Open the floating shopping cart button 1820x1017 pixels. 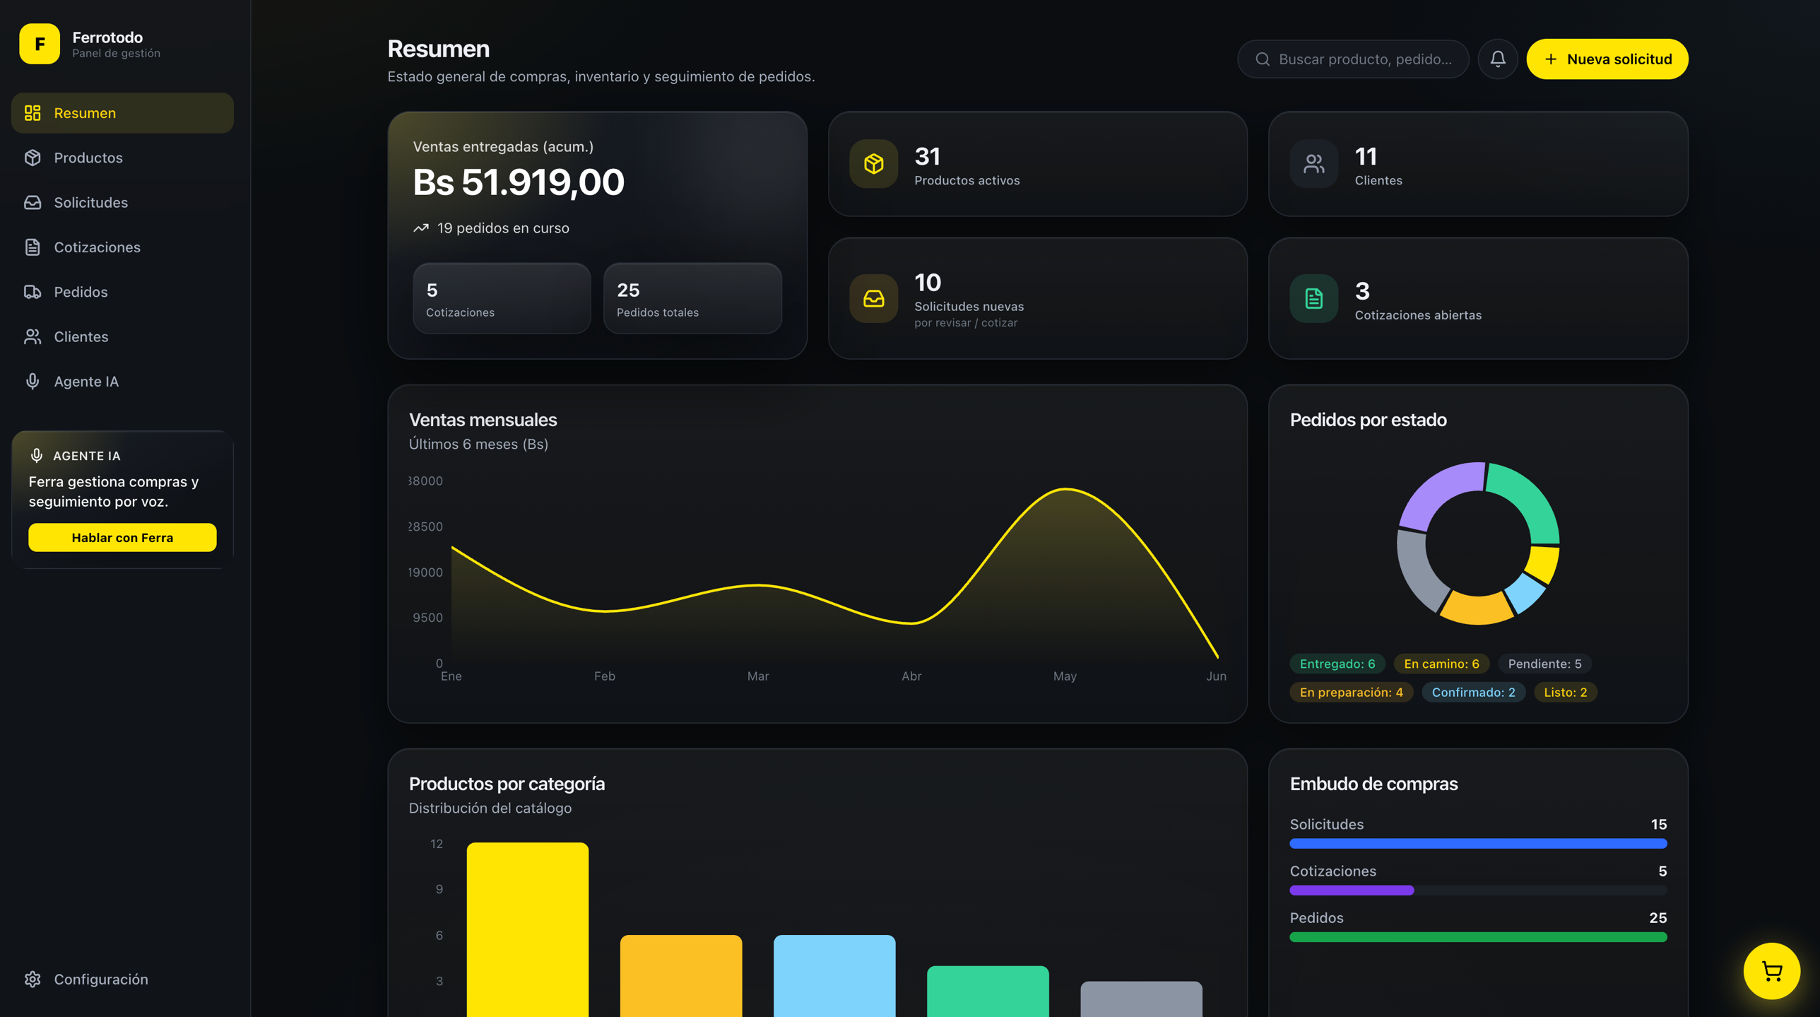(1771, 971)
